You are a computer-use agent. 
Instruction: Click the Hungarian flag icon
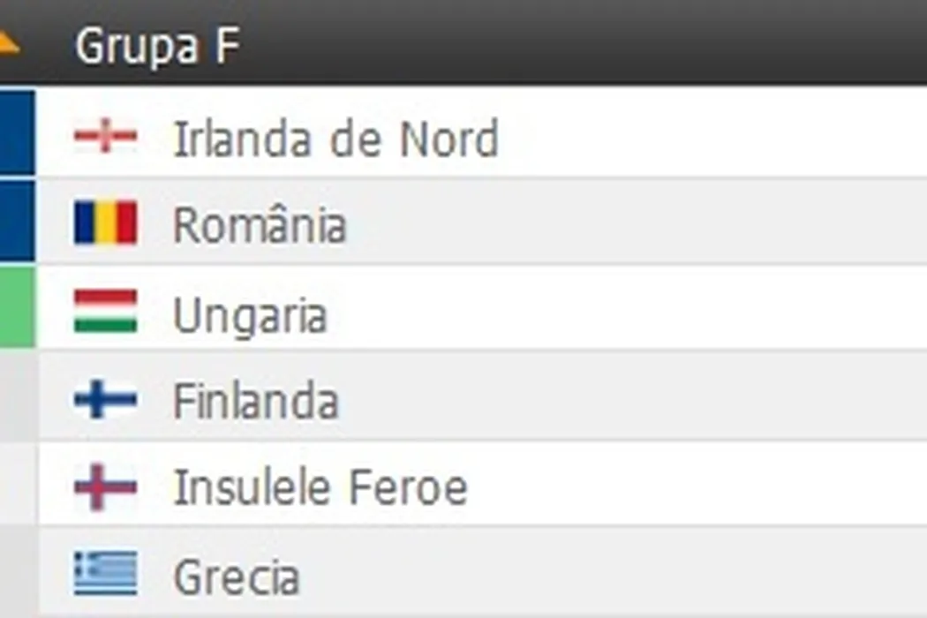click(x=105, y=311)
